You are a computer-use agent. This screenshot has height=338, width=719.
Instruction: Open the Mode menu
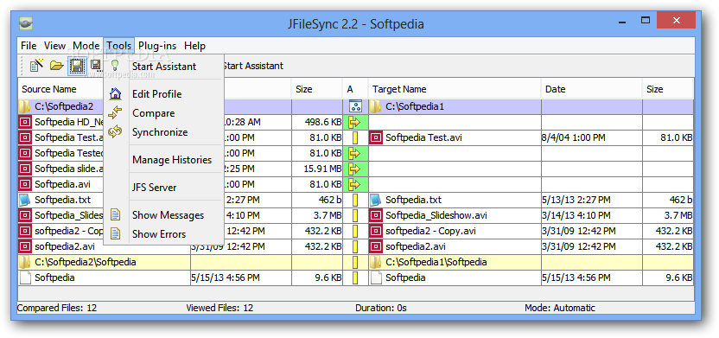pyautogui.click(x=86, y=46)
